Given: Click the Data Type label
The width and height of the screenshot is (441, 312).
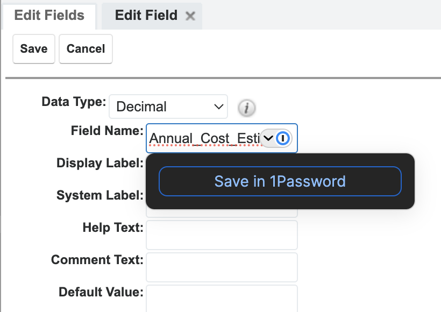Looking at the screenshot, I should pos(74,102).
